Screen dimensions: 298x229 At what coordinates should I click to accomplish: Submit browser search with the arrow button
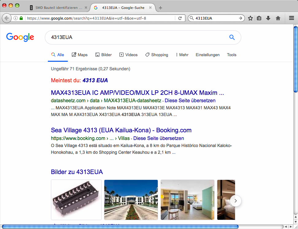pos(241,18)
